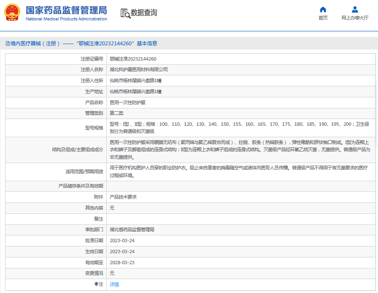Viewport: 378px width, 293px height.
Task: Click the 注册人住所 address value
Action: click(x=135, y=80)
